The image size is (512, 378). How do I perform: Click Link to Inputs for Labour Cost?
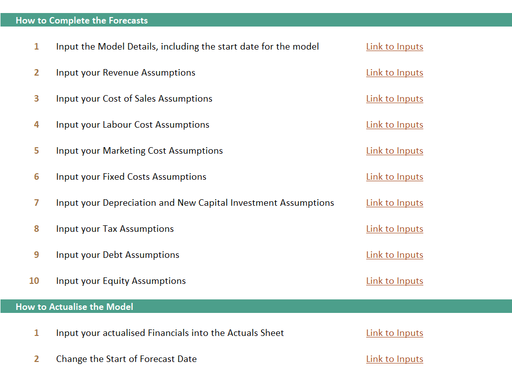[x=394, y=125]
